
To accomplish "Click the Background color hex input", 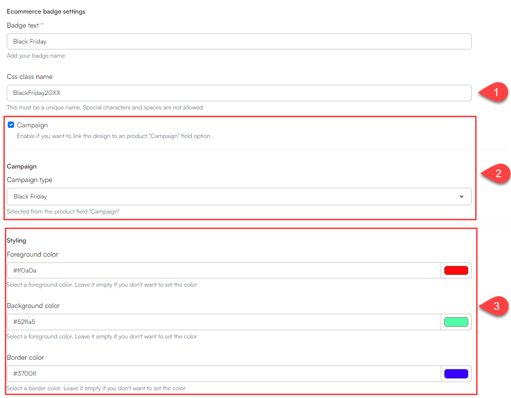I will [x=224, y=322].
